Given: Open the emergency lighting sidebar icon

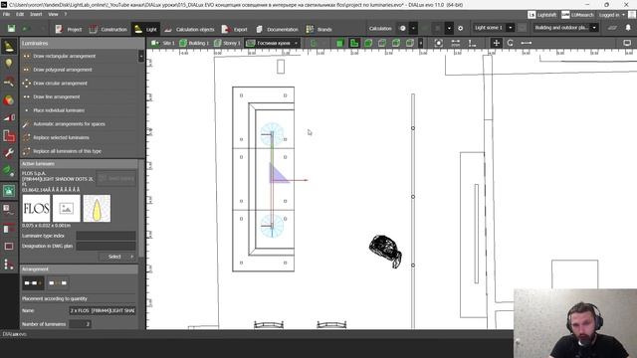Looking at the screenshot, I should (9, 191).
